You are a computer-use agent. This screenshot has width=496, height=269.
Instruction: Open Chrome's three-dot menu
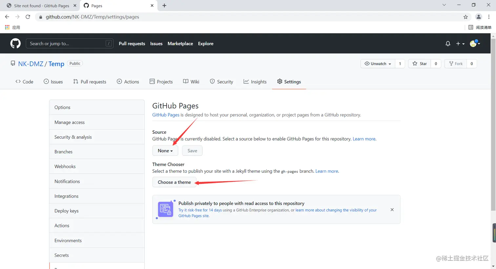(489, 17)
